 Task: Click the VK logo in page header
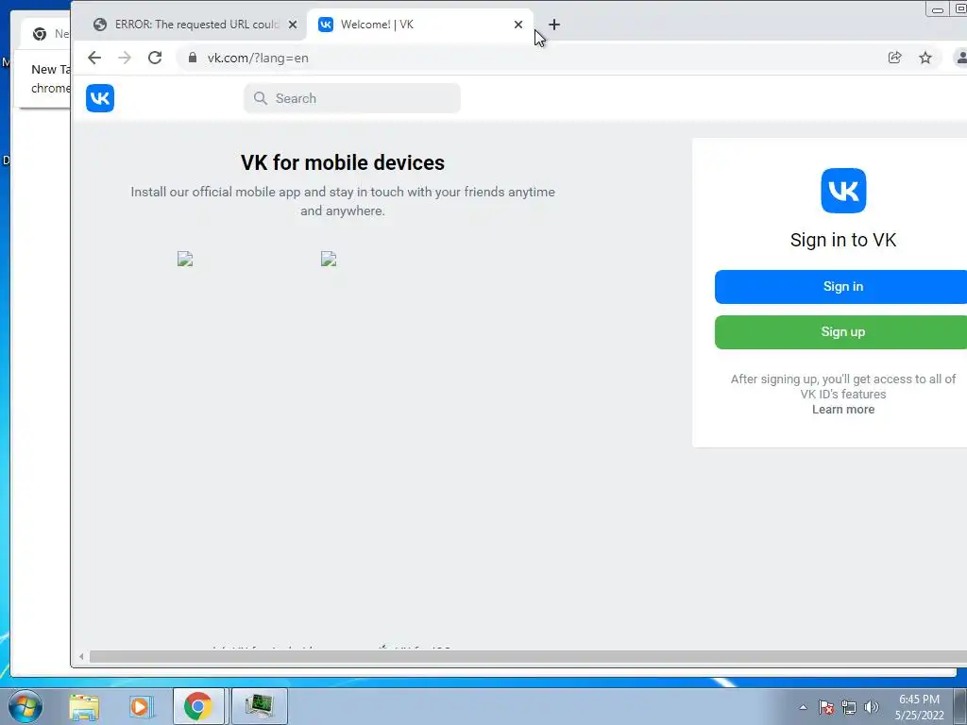100,98
